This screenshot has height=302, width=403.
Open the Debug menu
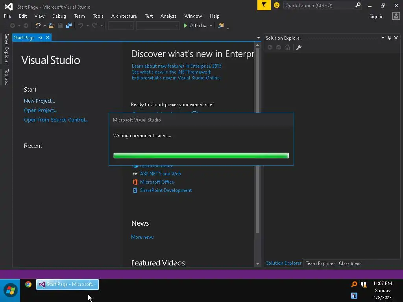tap(59, 16)
